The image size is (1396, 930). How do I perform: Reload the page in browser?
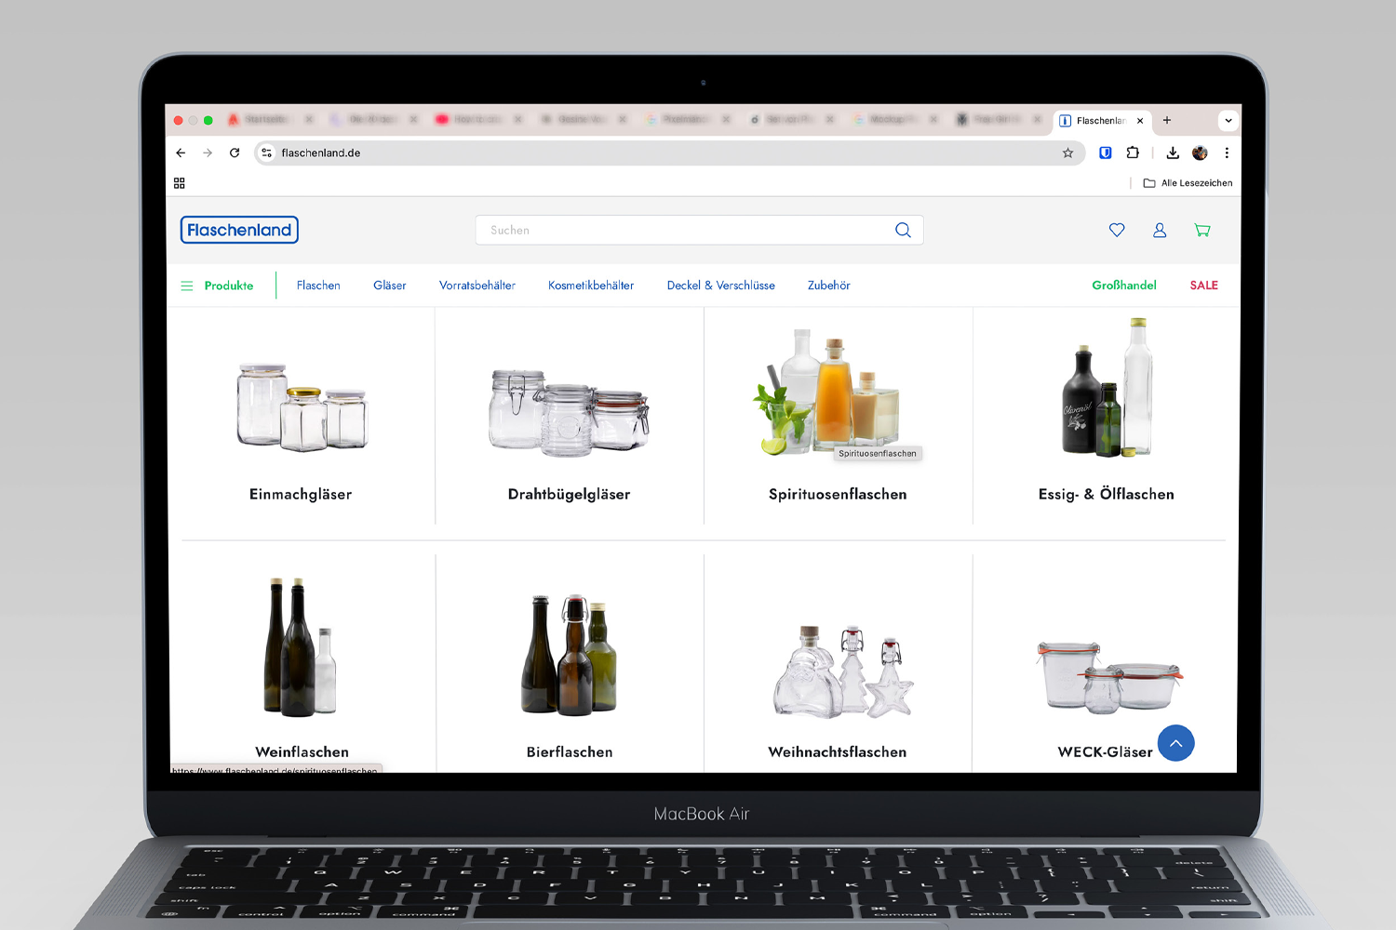235,153
